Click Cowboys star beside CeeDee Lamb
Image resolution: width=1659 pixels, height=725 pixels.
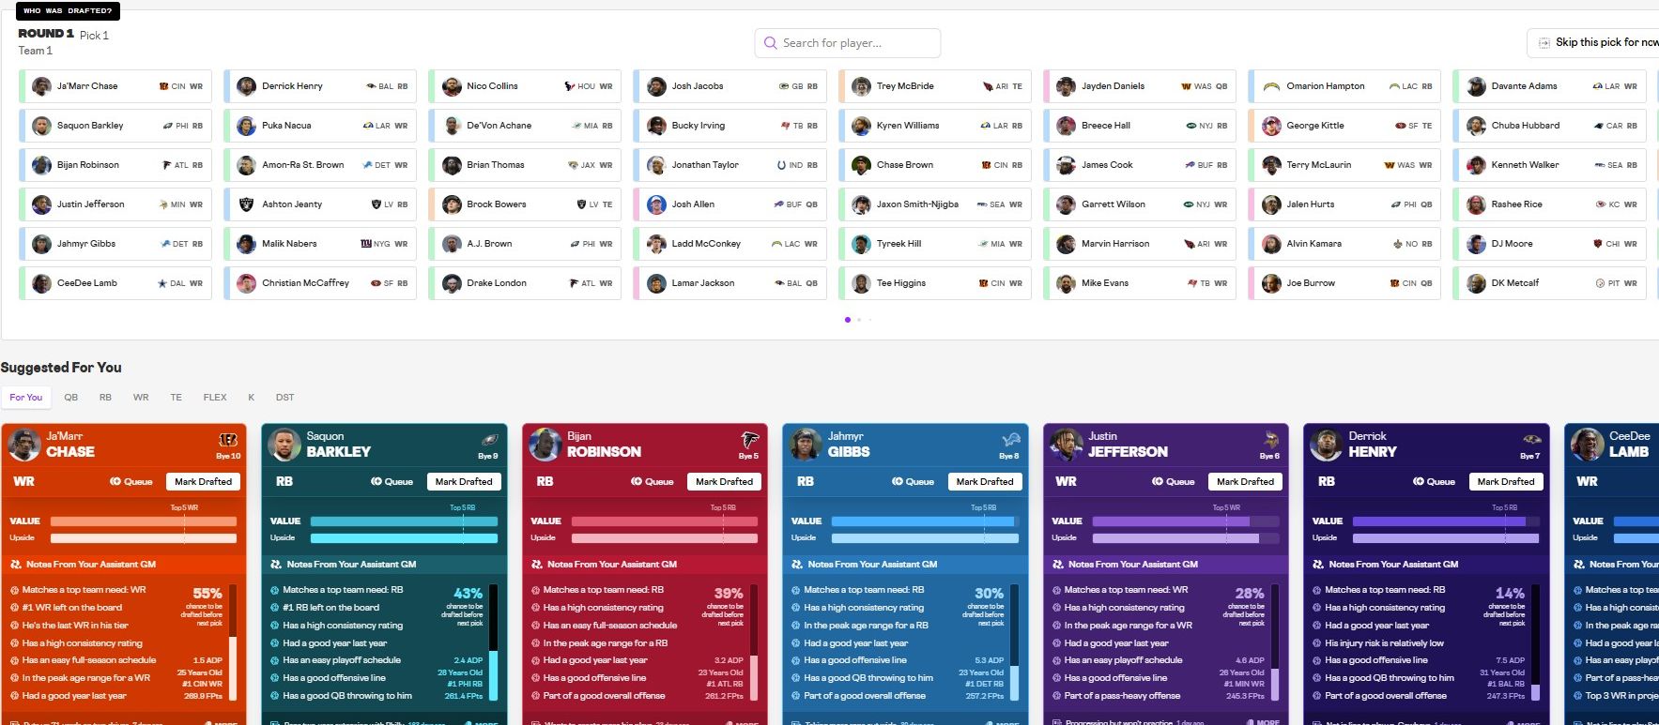[162, 283]
